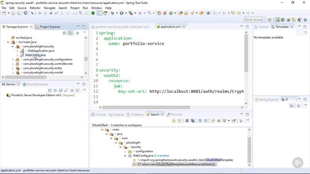Image resolution: width=310 pixels, height=174 pixels.
Task: Expand com.pluralsight.security.configuration package
Action: (13, 59)
